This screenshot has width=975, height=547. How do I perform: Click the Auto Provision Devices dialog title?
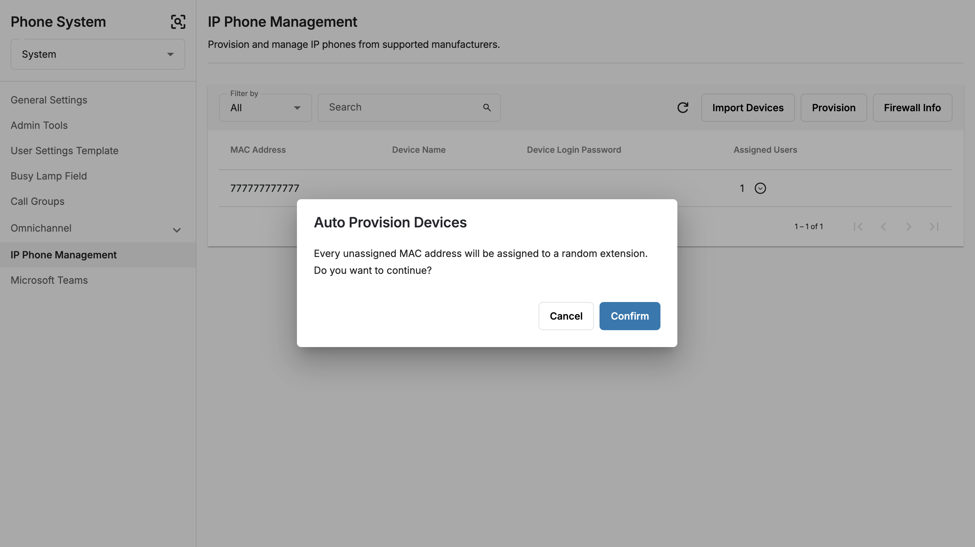[x=390, y=222]
